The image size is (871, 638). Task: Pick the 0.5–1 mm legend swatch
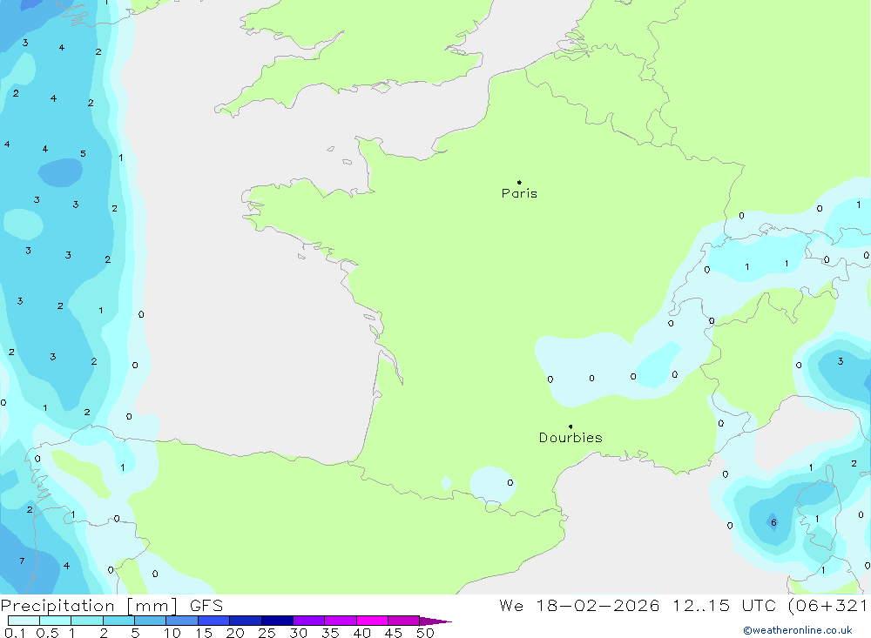pos(56,621)
